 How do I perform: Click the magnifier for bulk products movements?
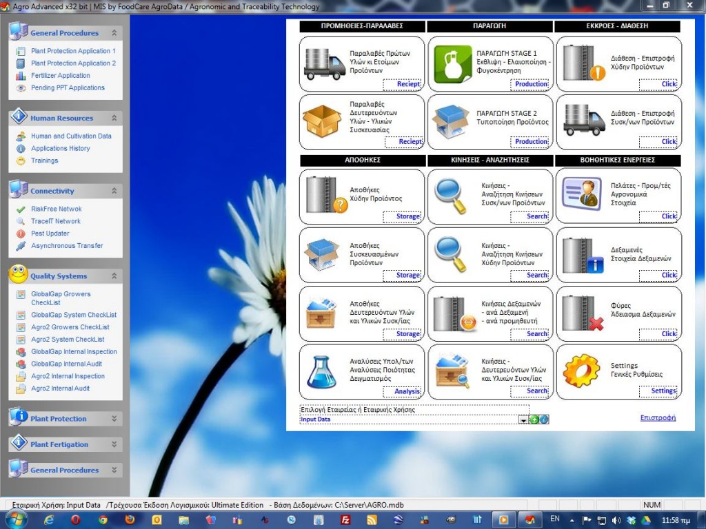pos(450,254)
